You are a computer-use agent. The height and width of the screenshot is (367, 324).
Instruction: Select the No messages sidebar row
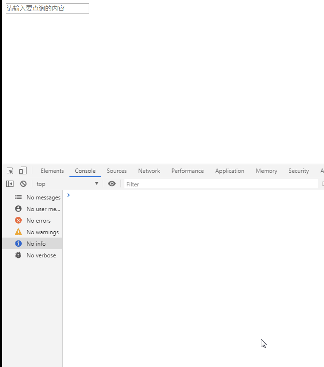[x=32, y=198]
